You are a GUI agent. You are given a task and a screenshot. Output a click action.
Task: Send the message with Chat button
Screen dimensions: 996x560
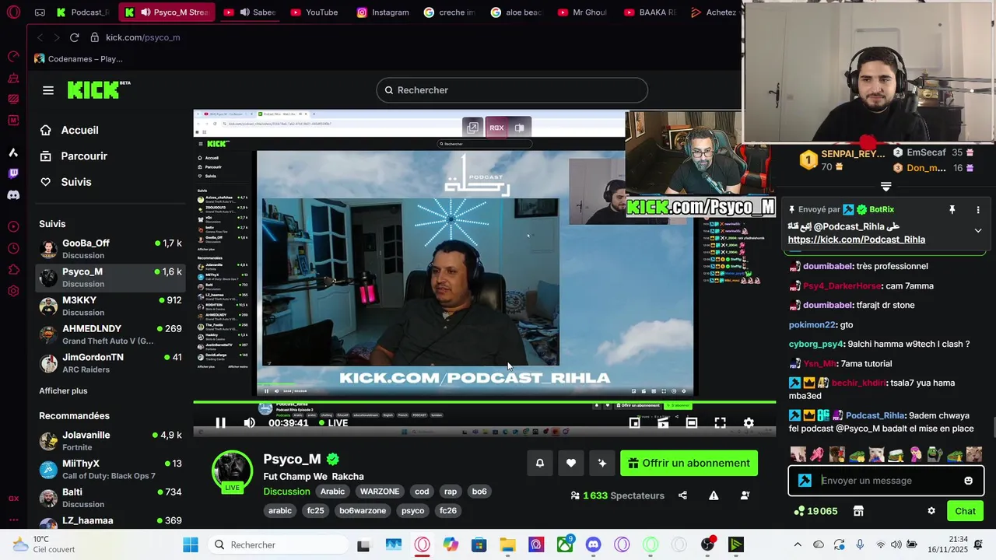965,511
